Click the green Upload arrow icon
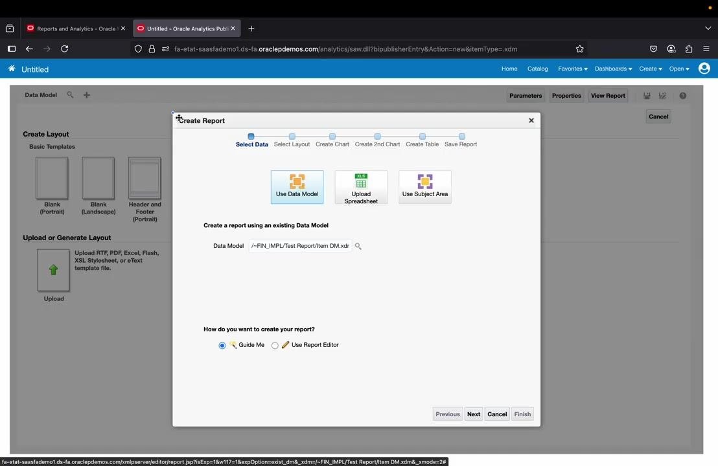This screenshot has width=718, height=466. 53,270
